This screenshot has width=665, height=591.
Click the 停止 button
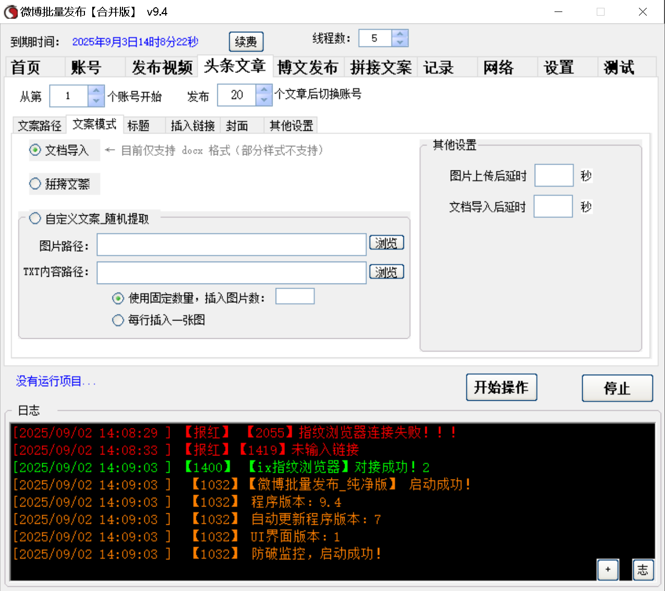pyautogui.click(x=617, y=387)
